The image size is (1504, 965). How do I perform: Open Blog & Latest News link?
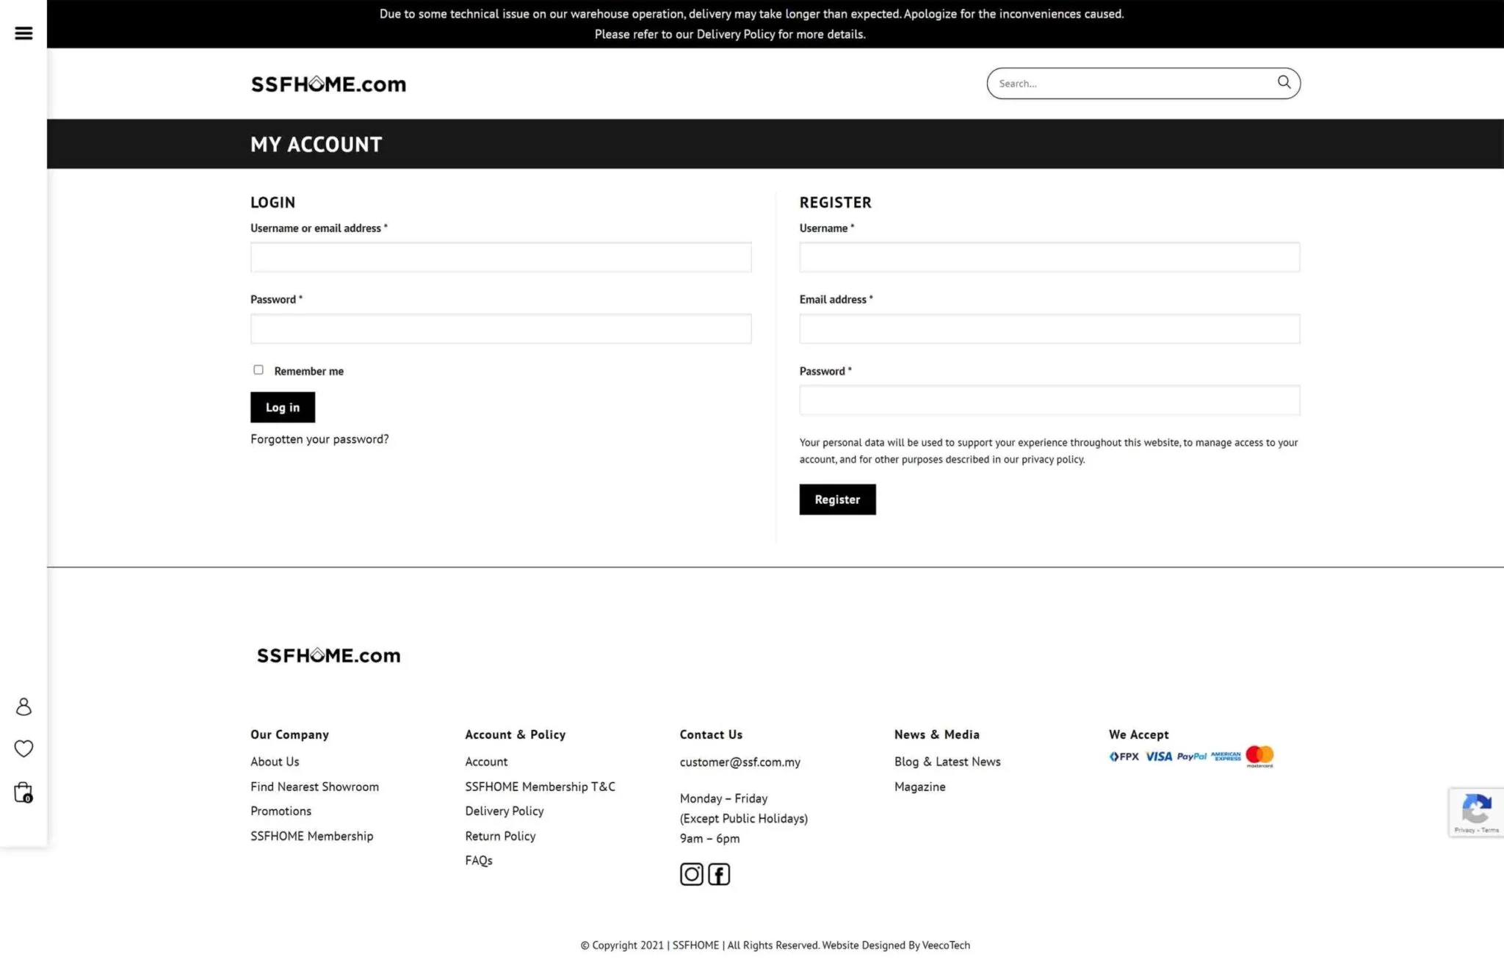pos(947,762)
